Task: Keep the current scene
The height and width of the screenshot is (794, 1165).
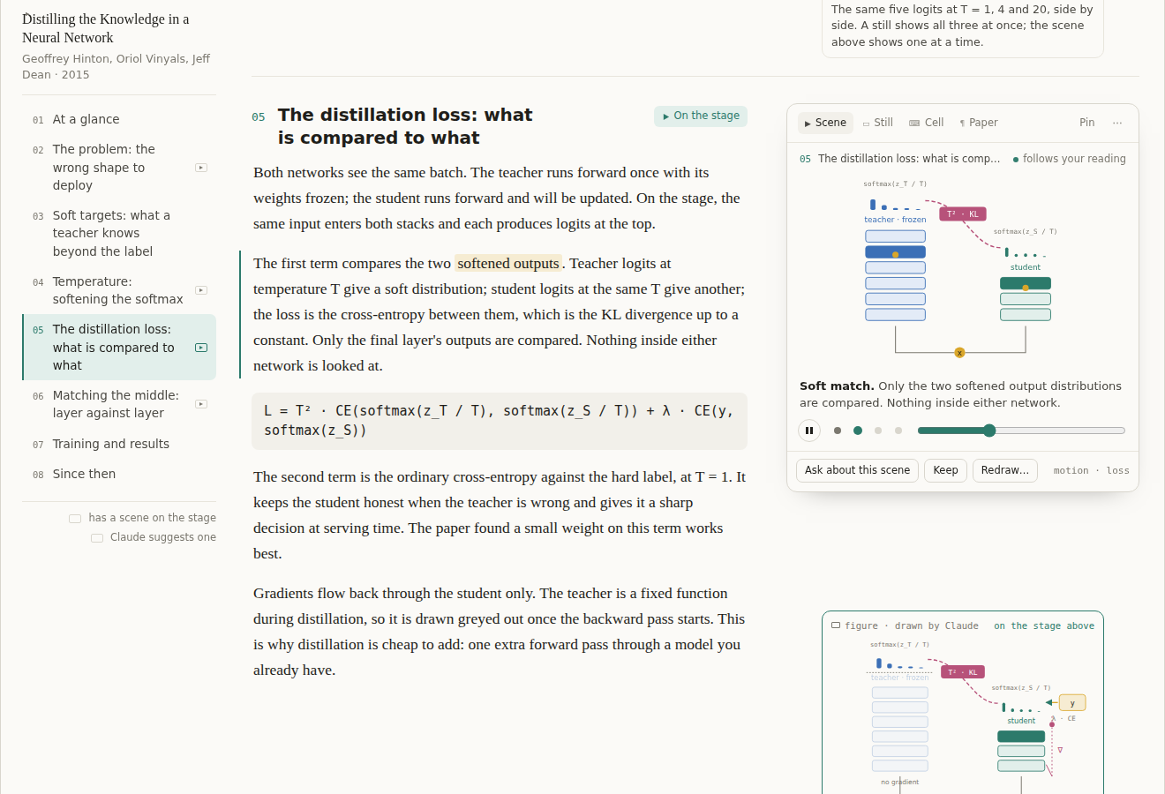Action: tap(945, 470)
